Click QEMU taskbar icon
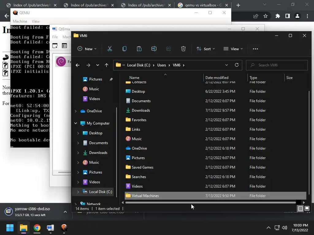This screenshot has width=314, height=235. pos(64,228)
